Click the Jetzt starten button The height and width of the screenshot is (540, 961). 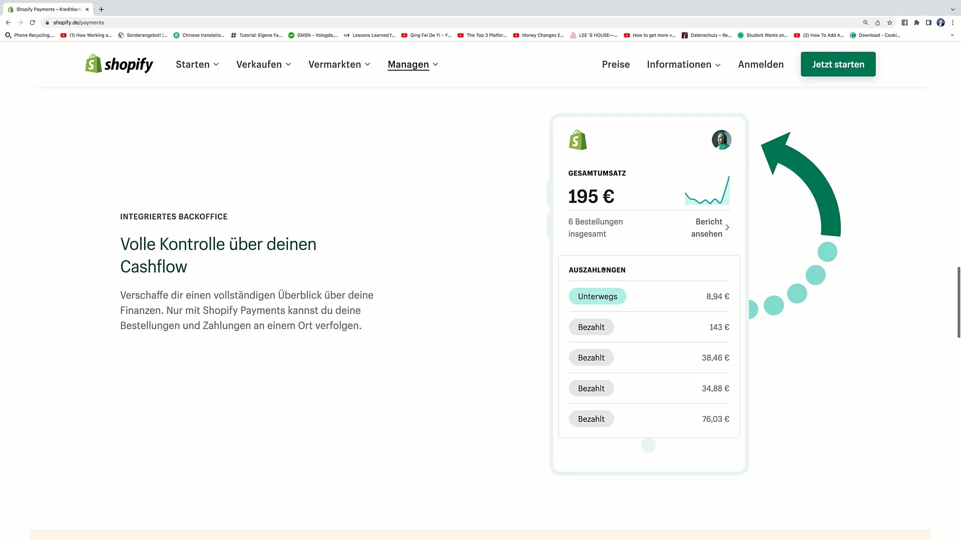click(x=838, y=64)
